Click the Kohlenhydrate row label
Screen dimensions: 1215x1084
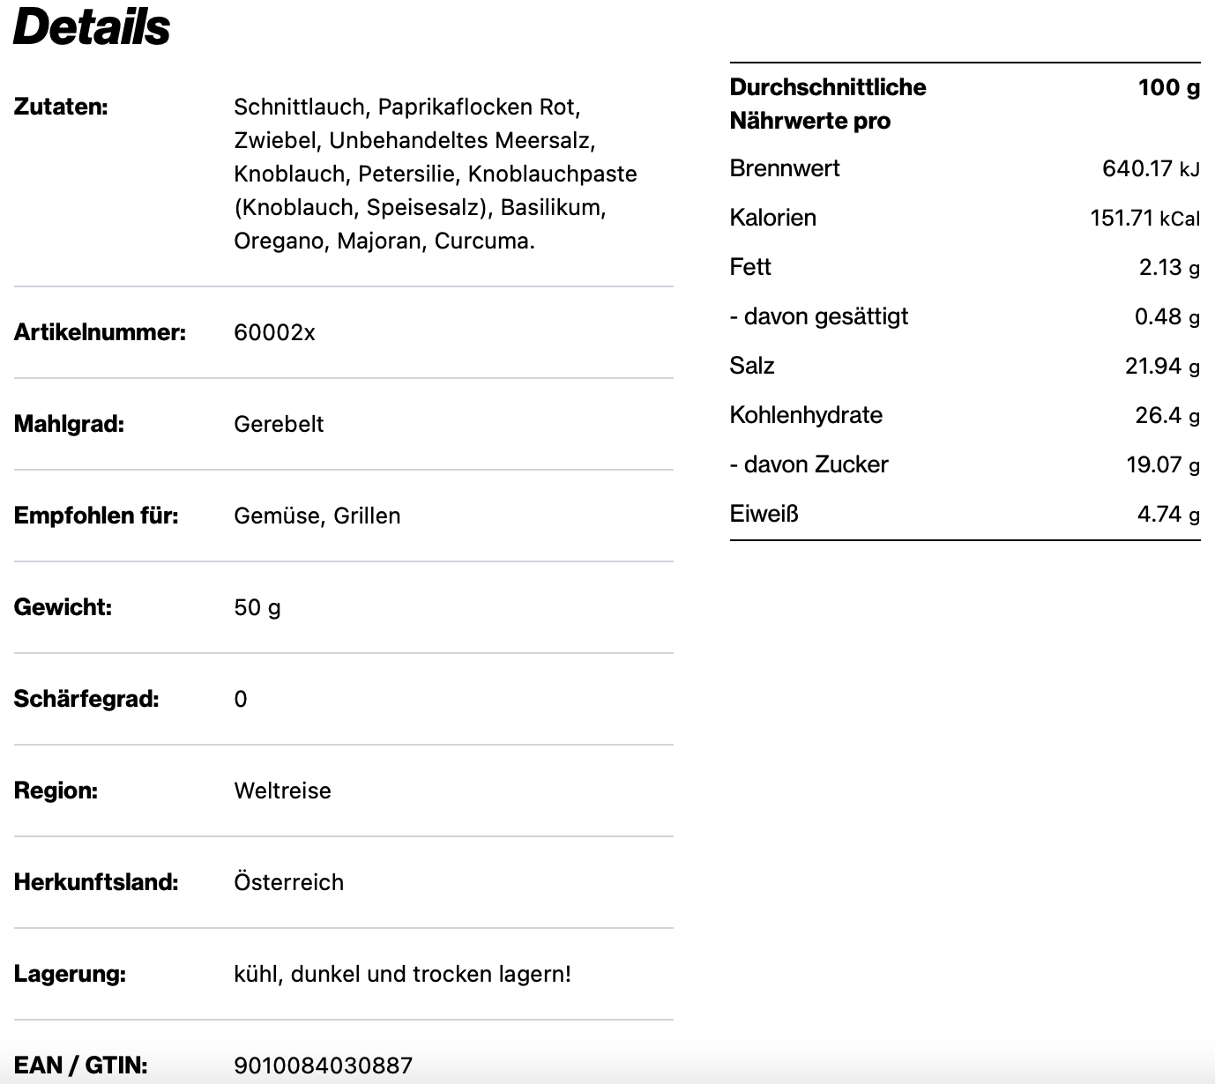click(x=806, y=415)
